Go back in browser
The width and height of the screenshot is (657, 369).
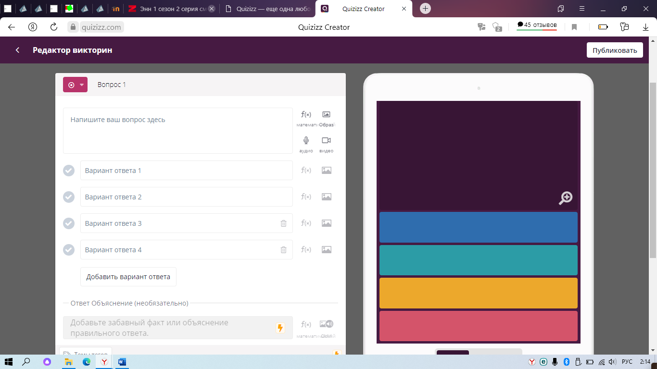tap(12, 27)
